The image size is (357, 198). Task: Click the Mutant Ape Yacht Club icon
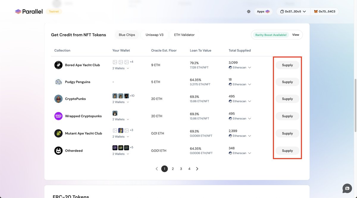(x=58, y=133)
